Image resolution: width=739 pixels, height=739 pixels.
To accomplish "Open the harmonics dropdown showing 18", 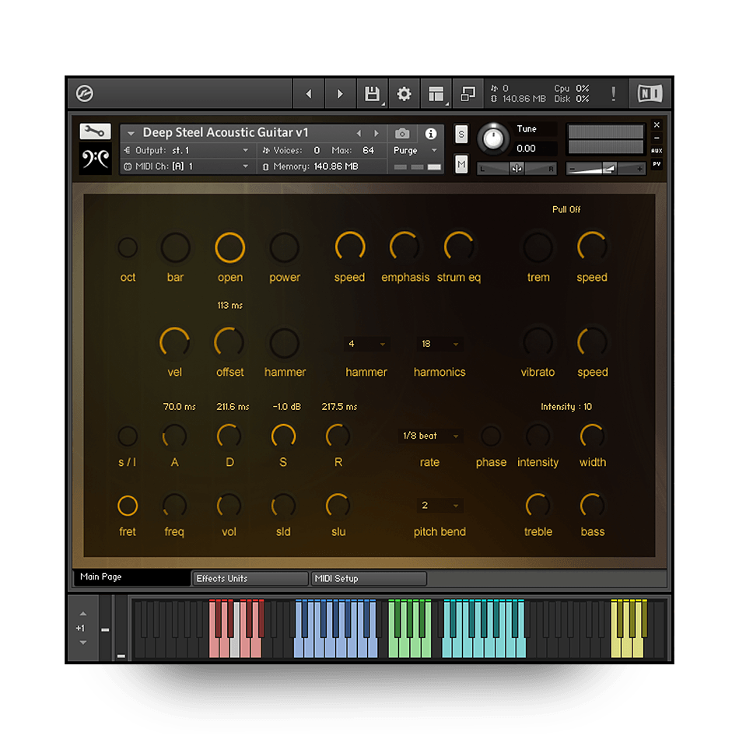I will point(440,344).
